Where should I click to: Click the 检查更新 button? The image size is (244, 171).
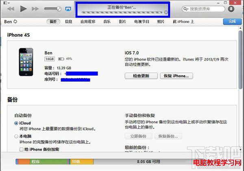coord(141,76)
